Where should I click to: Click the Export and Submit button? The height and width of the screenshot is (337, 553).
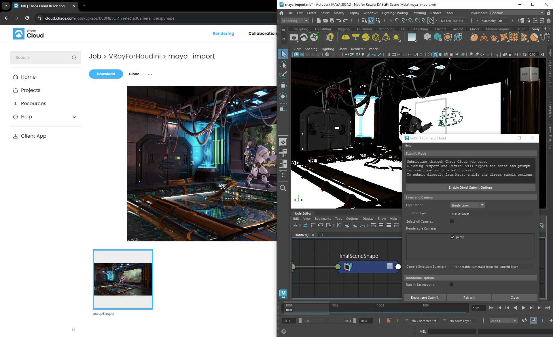[x=425, y=297]
